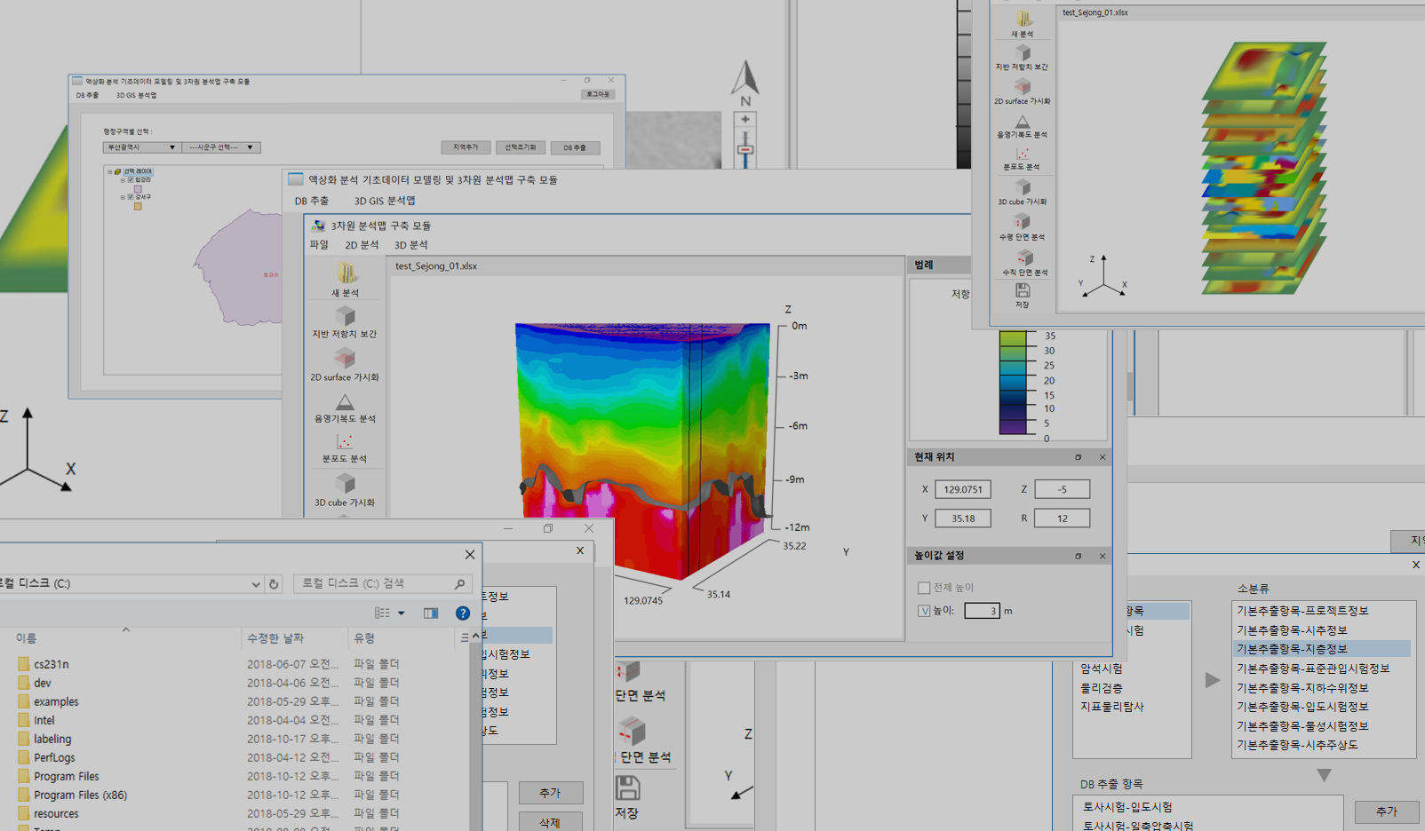The height and width of the screenshot is (831, 1425).
Task: Enable the 전체 높이 checkbox
Action: pyautogui.click(x=924, y=588)
